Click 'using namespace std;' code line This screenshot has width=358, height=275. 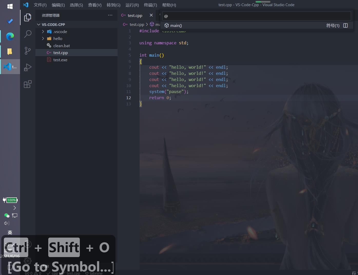(x=164, y=43)
